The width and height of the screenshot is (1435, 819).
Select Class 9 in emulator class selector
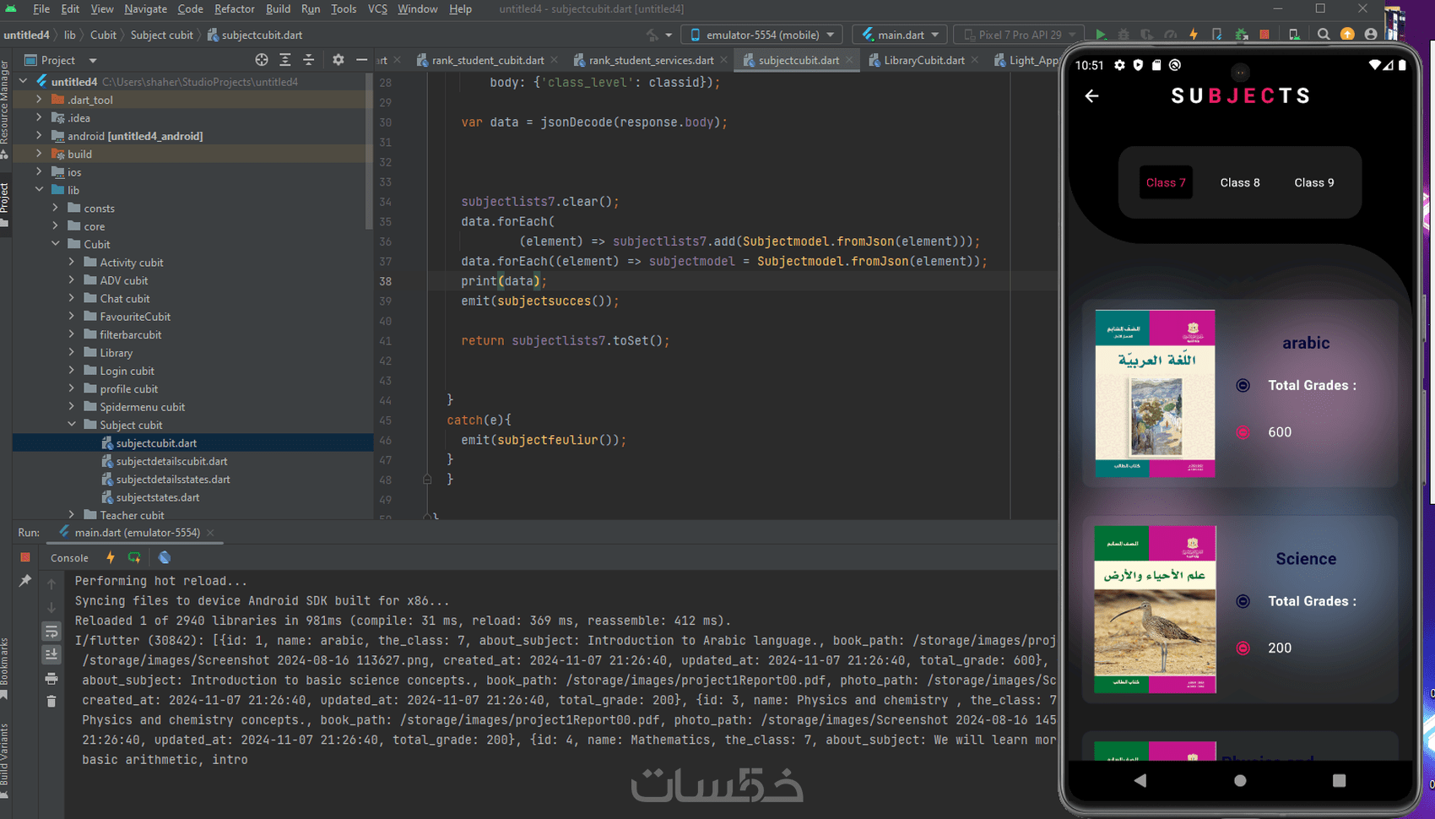[1314, 182]
